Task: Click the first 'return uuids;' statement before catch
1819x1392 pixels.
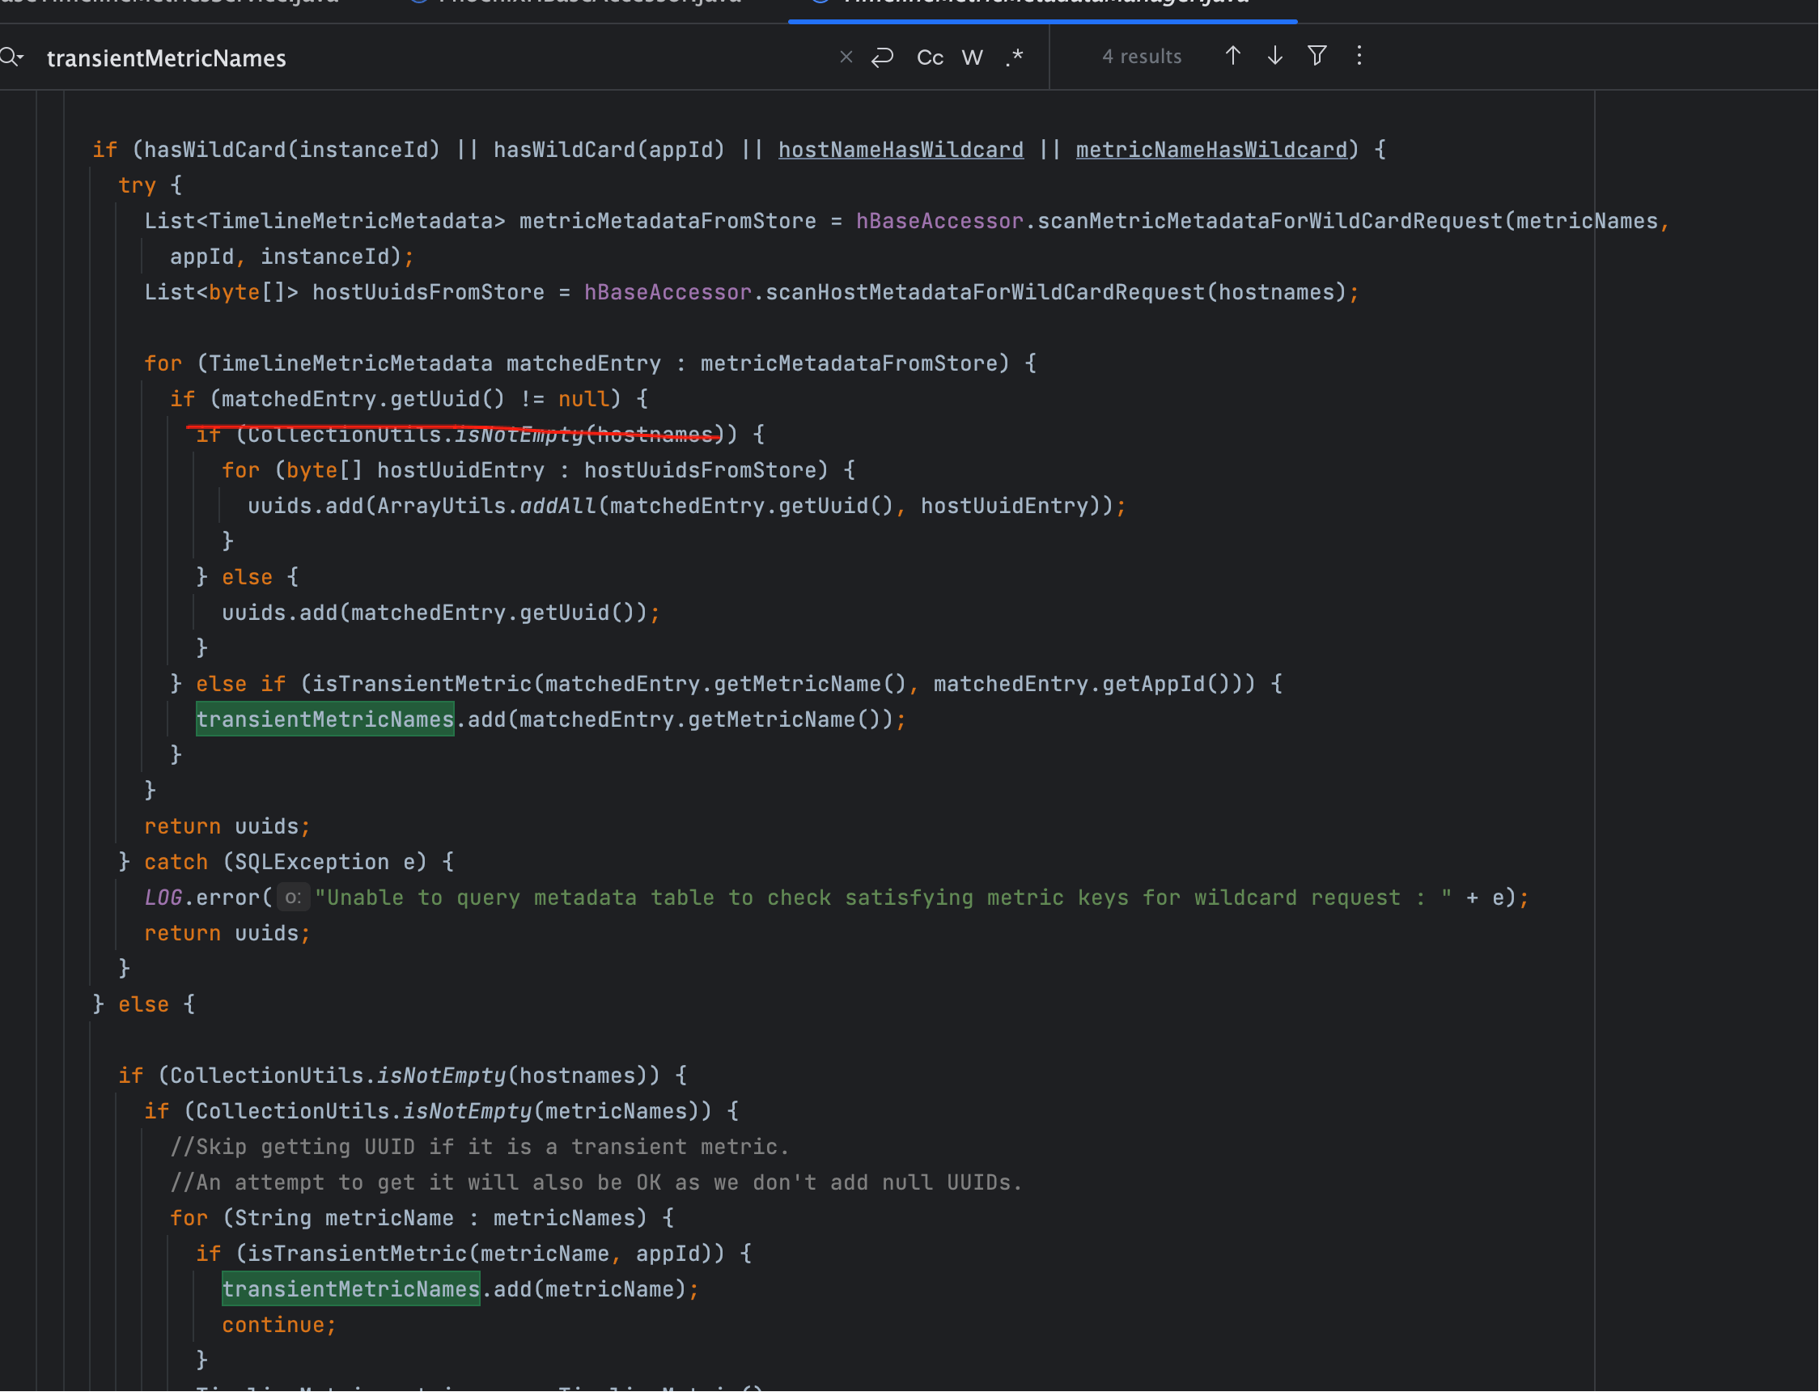Action: pos(227,826)
